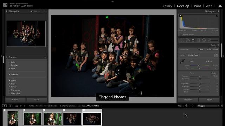The height and width of the screenshot is (126, 225).
Task: Collapse the Histogram panel
Action: coord(218,11)
